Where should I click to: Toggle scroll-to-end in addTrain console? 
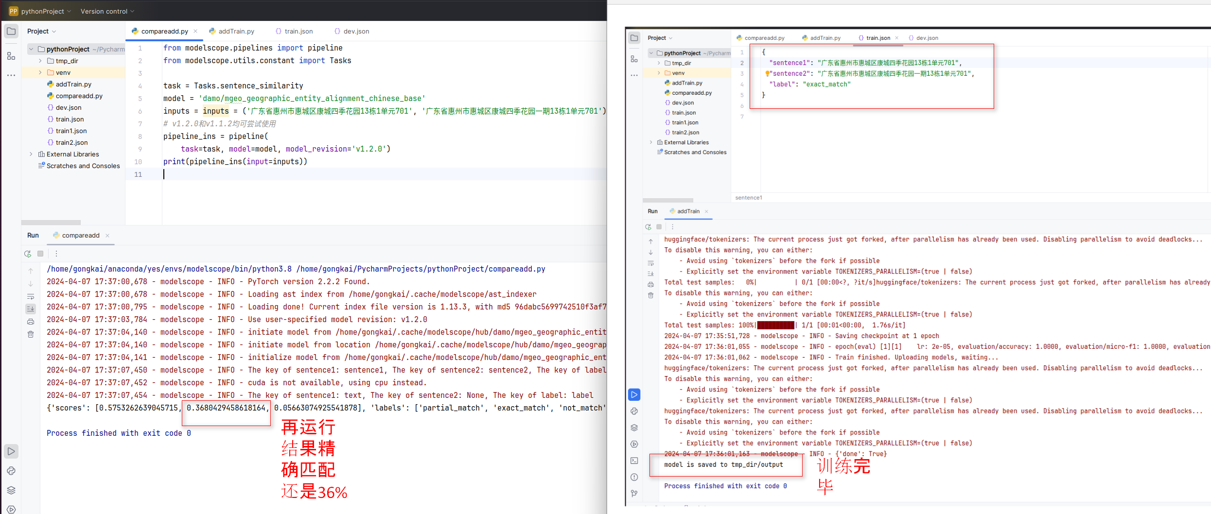coord(651,274)
